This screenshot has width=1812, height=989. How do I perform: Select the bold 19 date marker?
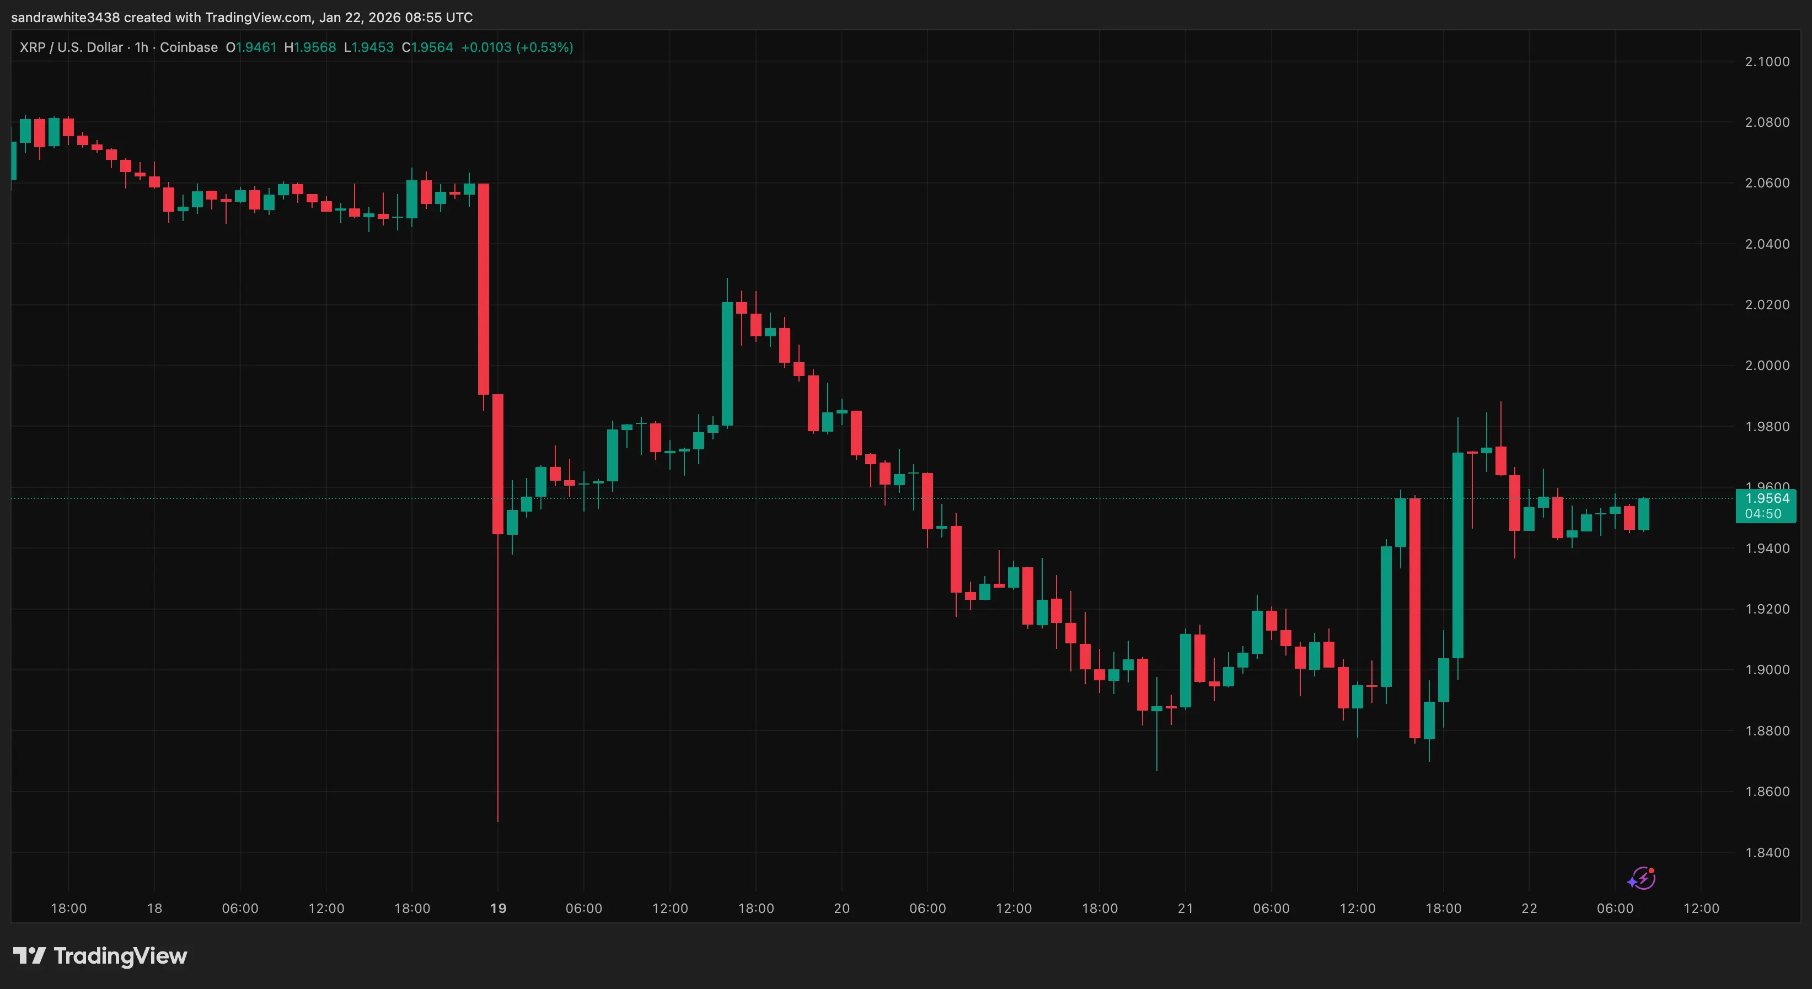tap(498, 908)
